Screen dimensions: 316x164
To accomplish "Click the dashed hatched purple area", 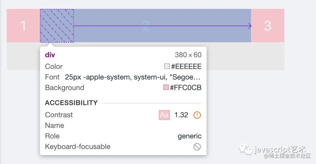I will 57,26.
